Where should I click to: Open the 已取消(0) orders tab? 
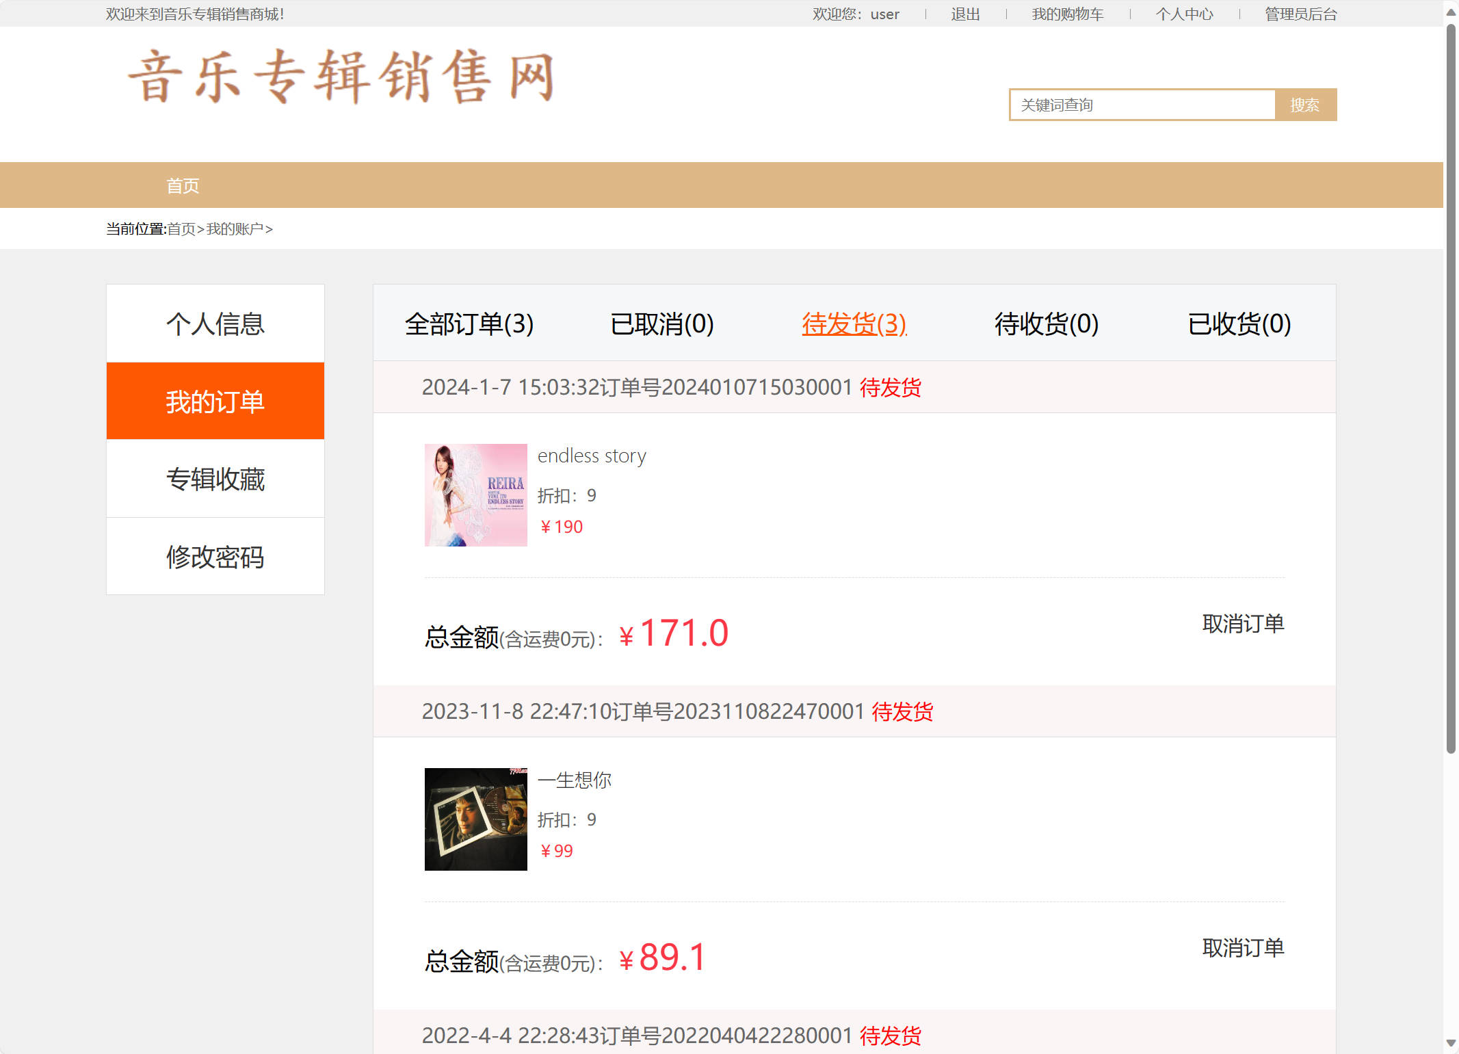[x=661, y=324]
